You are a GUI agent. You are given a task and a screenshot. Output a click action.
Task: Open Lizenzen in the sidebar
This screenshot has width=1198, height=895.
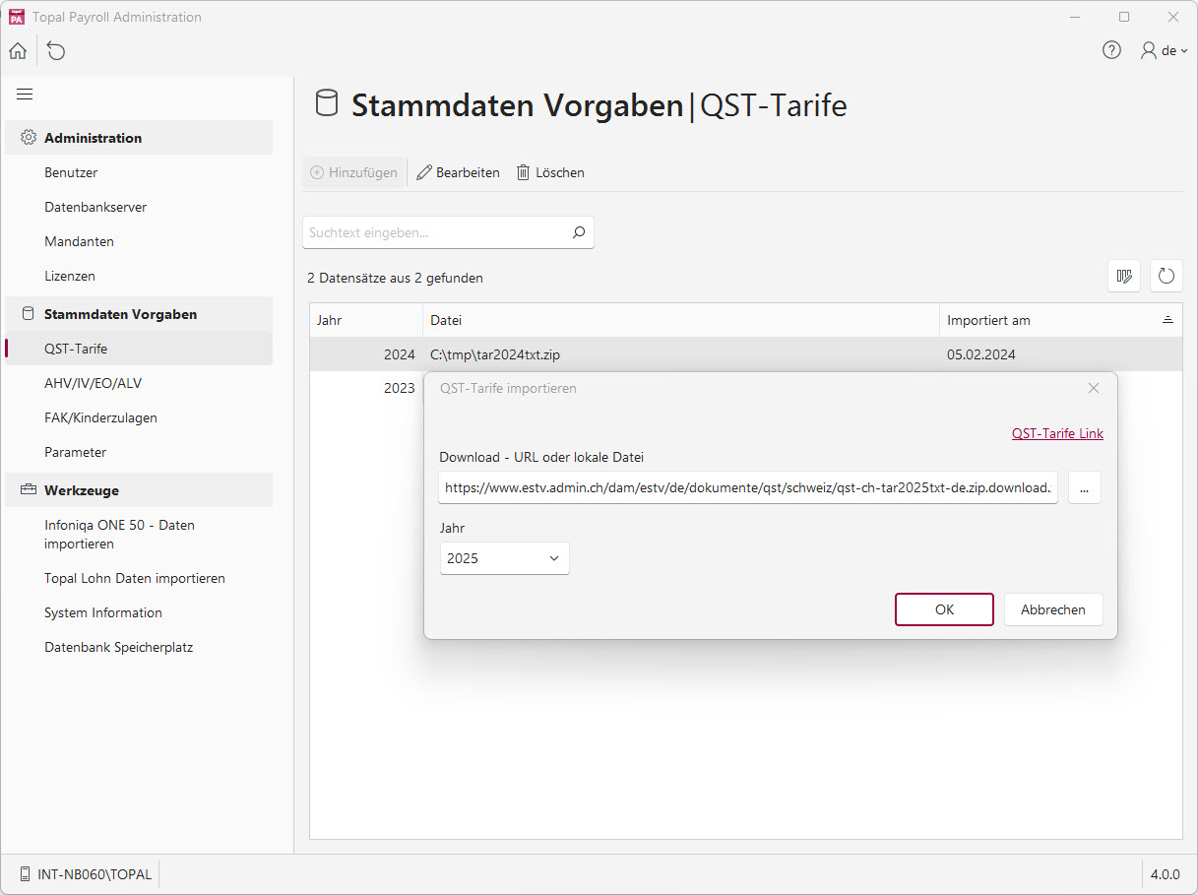click(70, 276)
